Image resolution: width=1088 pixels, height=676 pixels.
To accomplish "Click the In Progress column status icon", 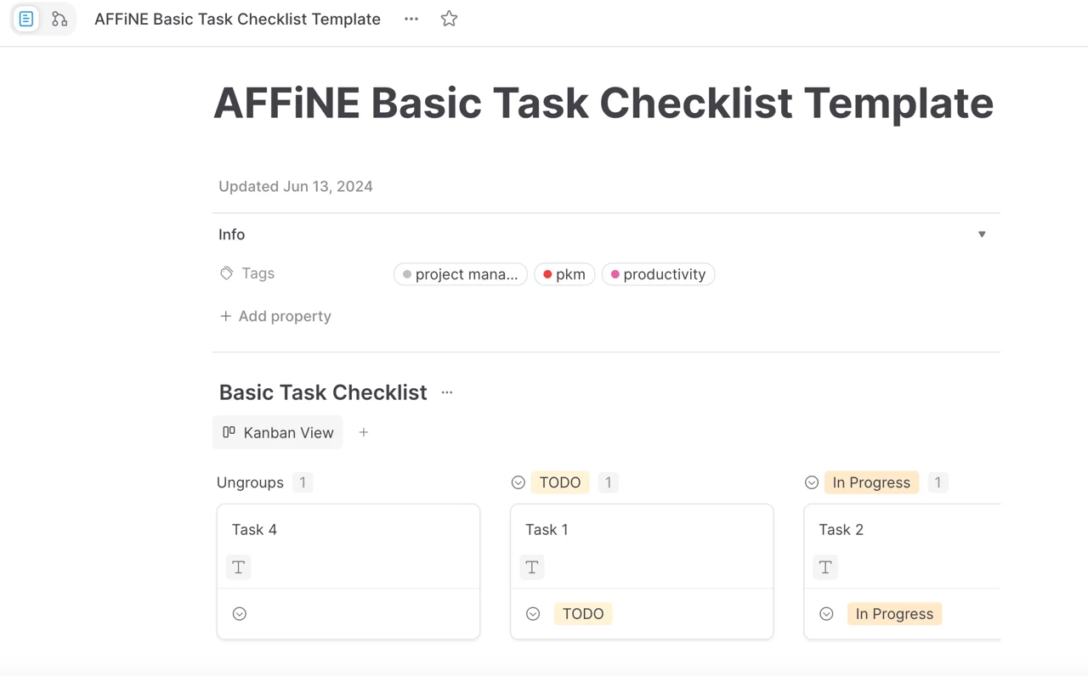I will [812, 482].
